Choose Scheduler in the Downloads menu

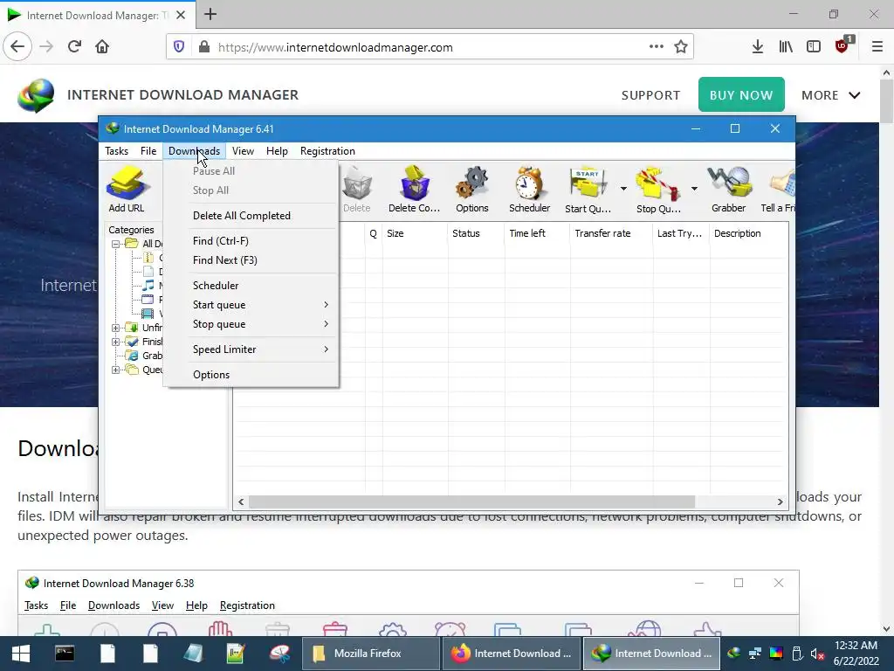point(251,286)
